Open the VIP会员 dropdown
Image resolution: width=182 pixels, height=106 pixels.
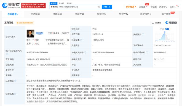131,7
